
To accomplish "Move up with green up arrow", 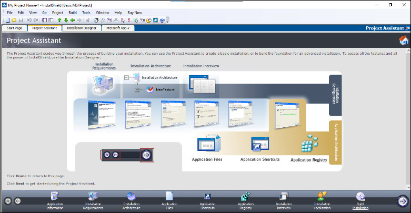I will tap(59, 20).
